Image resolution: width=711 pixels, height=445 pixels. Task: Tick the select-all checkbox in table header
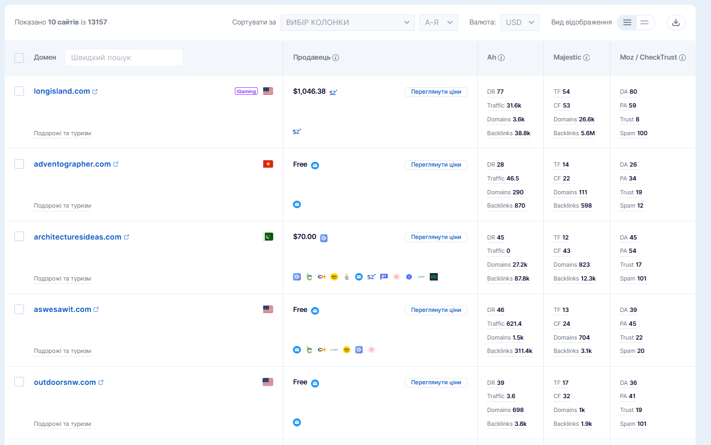[x=19, y=58]
